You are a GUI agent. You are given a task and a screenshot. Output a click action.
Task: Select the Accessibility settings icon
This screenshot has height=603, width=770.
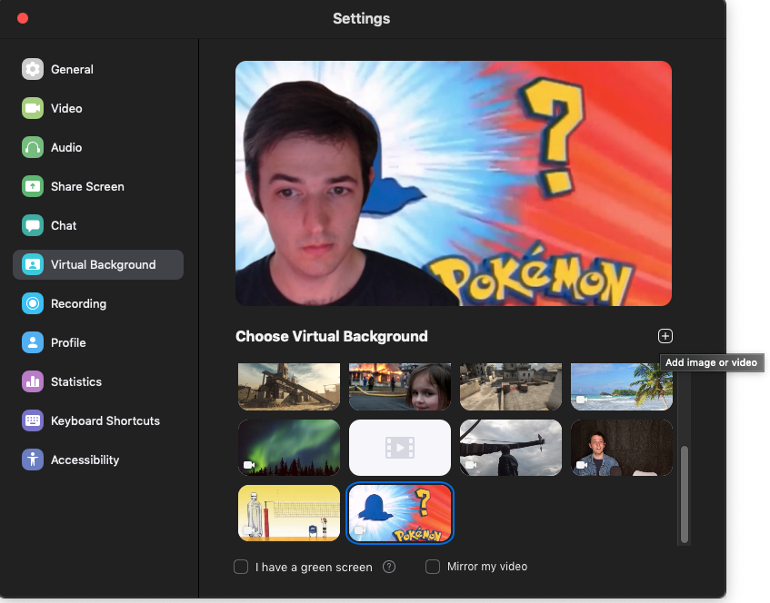pyautogui.click(x=33, y=460)
